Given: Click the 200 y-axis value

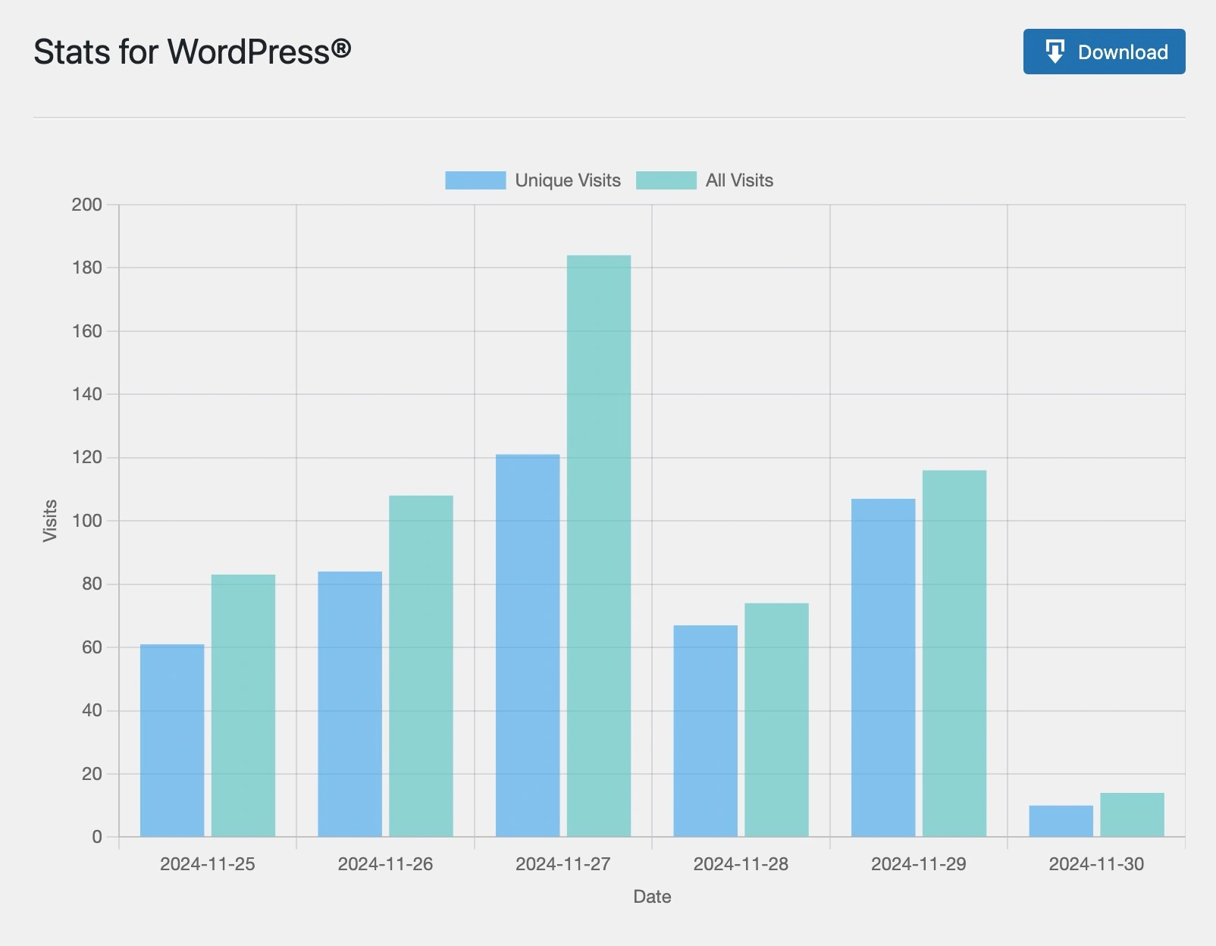Looking at the screenshot, I should [x=86, y=205].
